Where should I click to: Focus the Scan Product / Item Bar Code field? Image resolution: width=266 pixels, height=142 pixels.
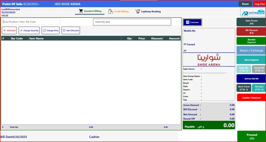[x=31, y=22]
